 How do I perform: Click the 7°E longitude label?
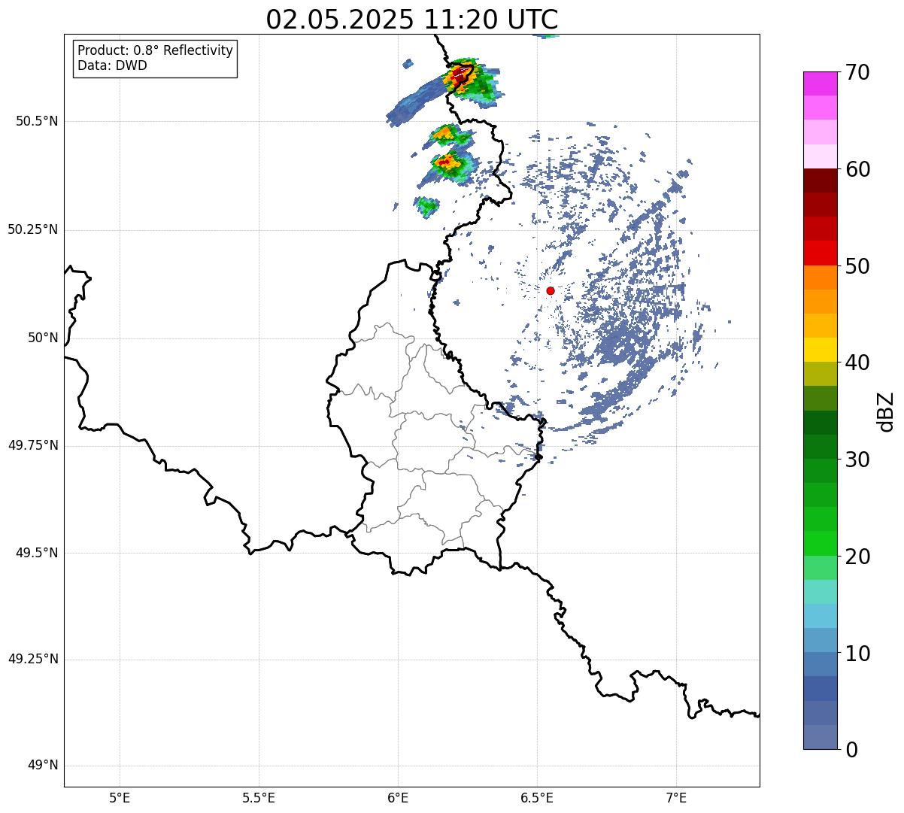tap(676, 797)
